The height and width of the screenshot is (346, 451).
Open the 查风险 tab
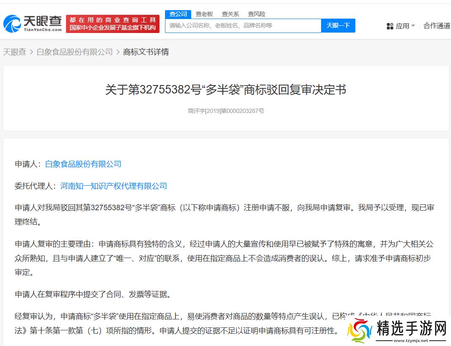pos(257,14)
